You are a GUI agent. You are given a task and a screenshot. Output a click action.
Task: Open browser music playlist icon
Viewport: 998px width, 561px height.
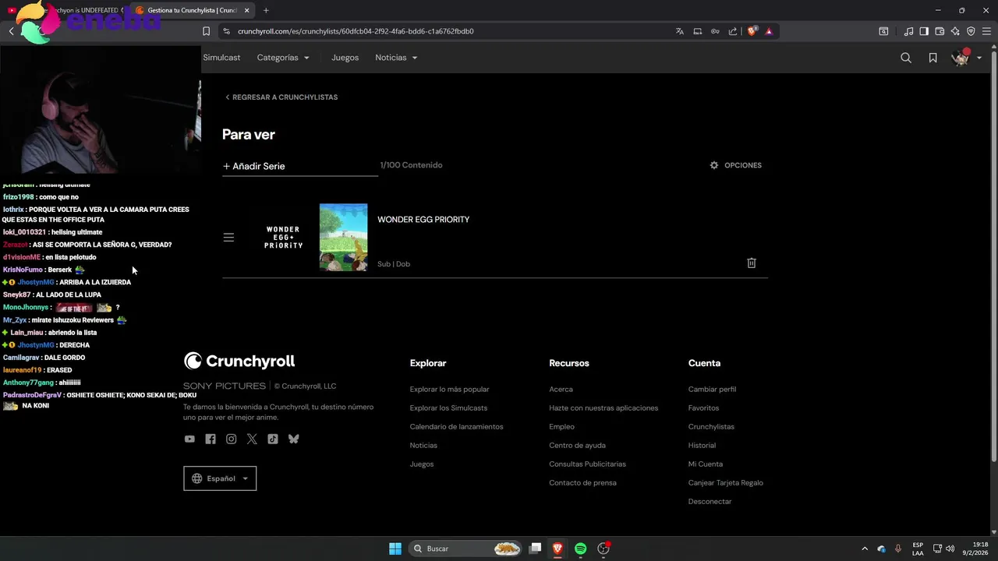908,31
